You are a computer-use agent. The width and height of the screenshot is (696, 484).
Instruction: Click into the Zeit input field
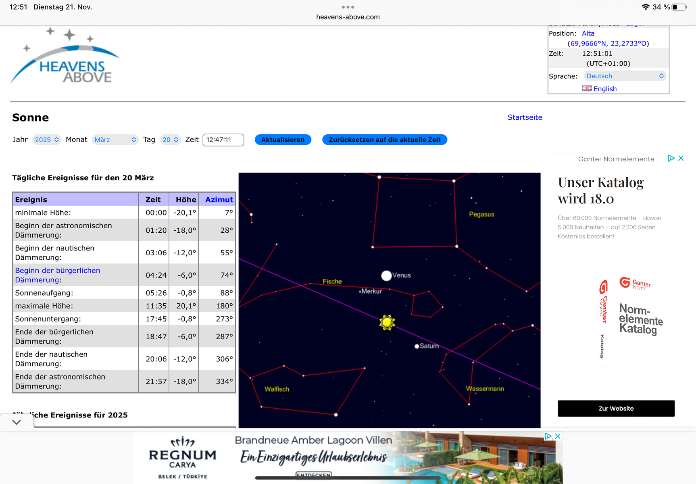(x=223, y=140)
